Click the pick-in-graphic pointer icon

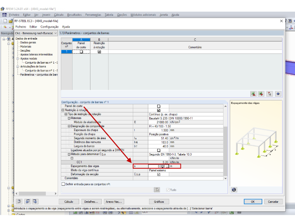tap(270, 94)
